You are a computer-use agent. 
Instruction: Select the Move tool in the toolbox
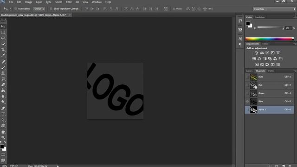(x=3, y=26)
